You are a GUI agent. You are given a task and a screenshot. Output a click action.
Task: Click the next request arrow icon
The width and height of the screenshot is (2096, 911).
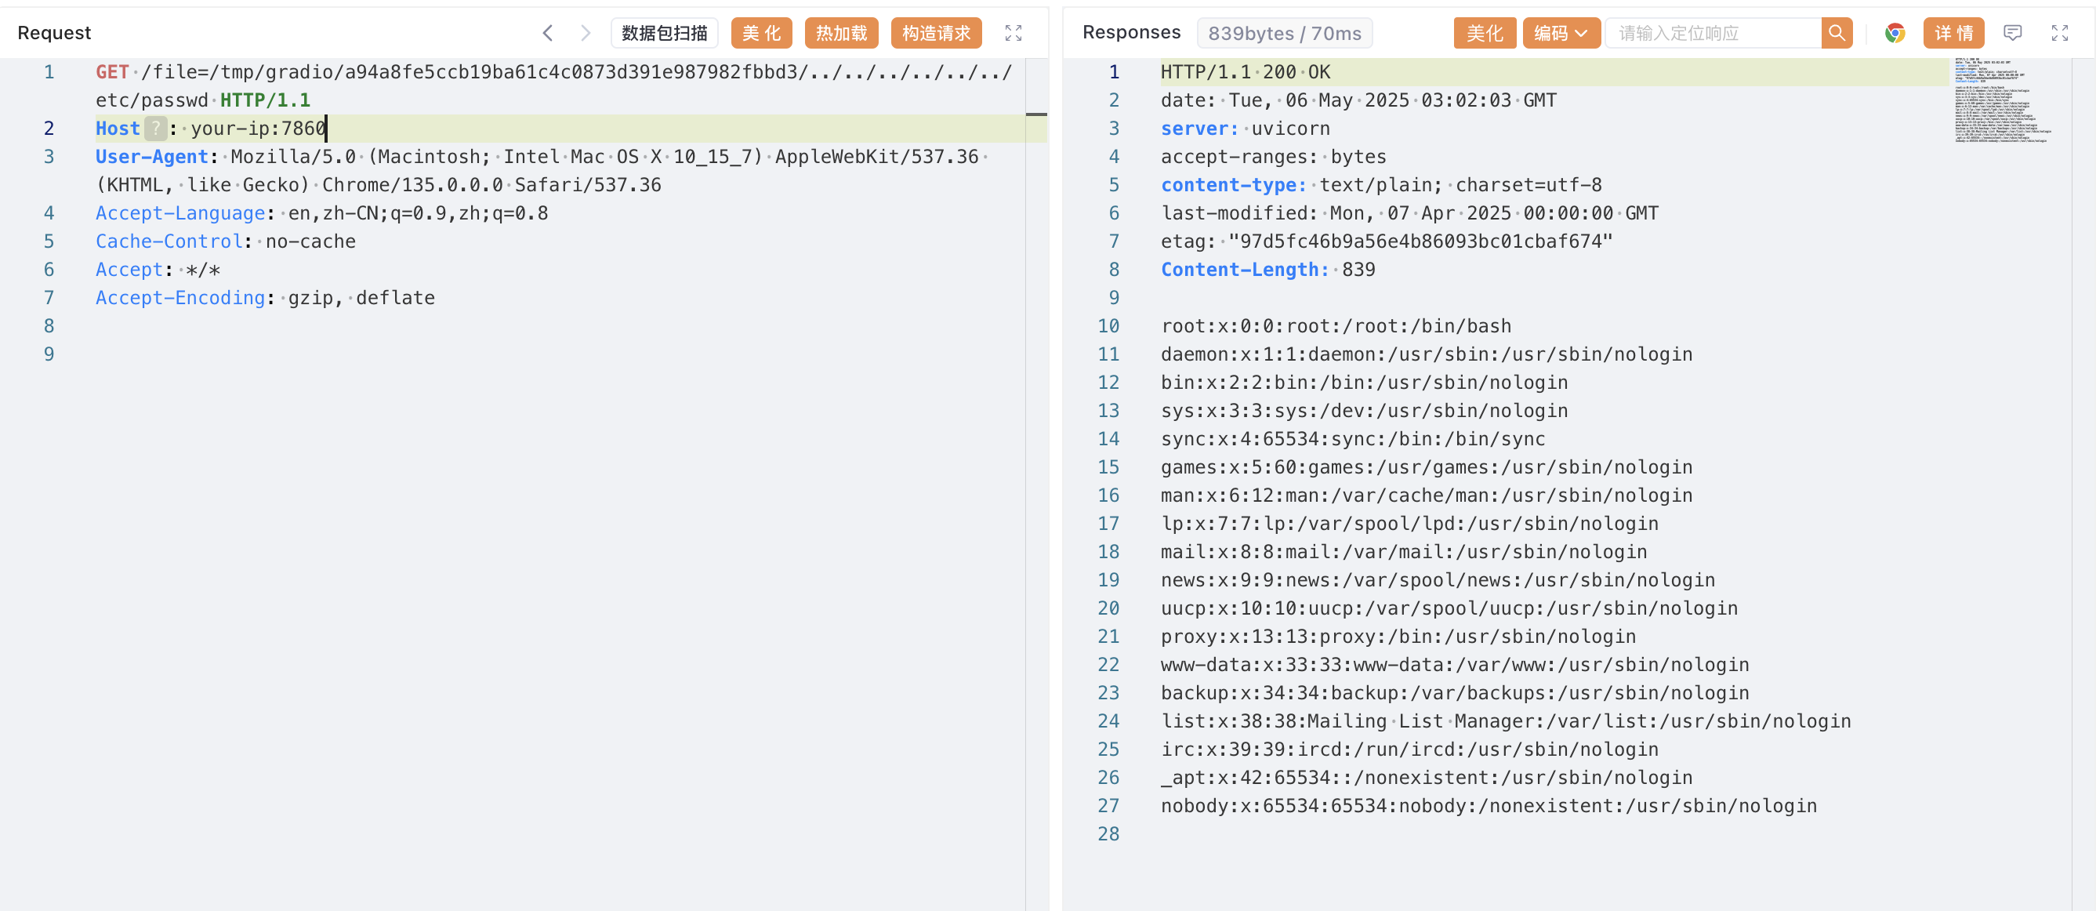tap(585, 33)
